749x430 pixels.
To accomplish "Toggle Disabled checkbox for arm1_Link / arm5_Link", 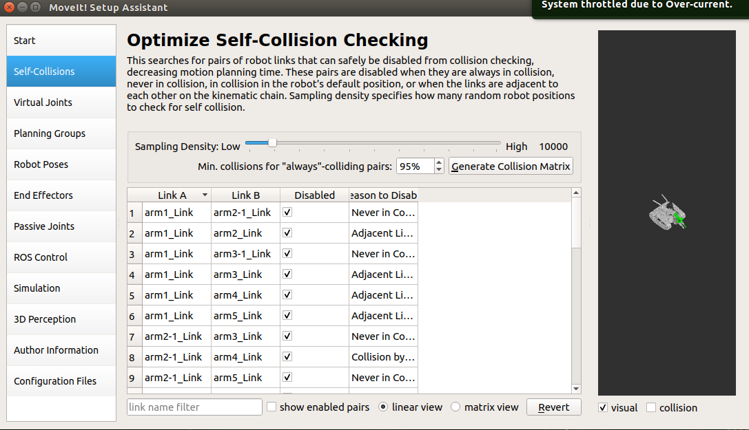I will 287,316.
